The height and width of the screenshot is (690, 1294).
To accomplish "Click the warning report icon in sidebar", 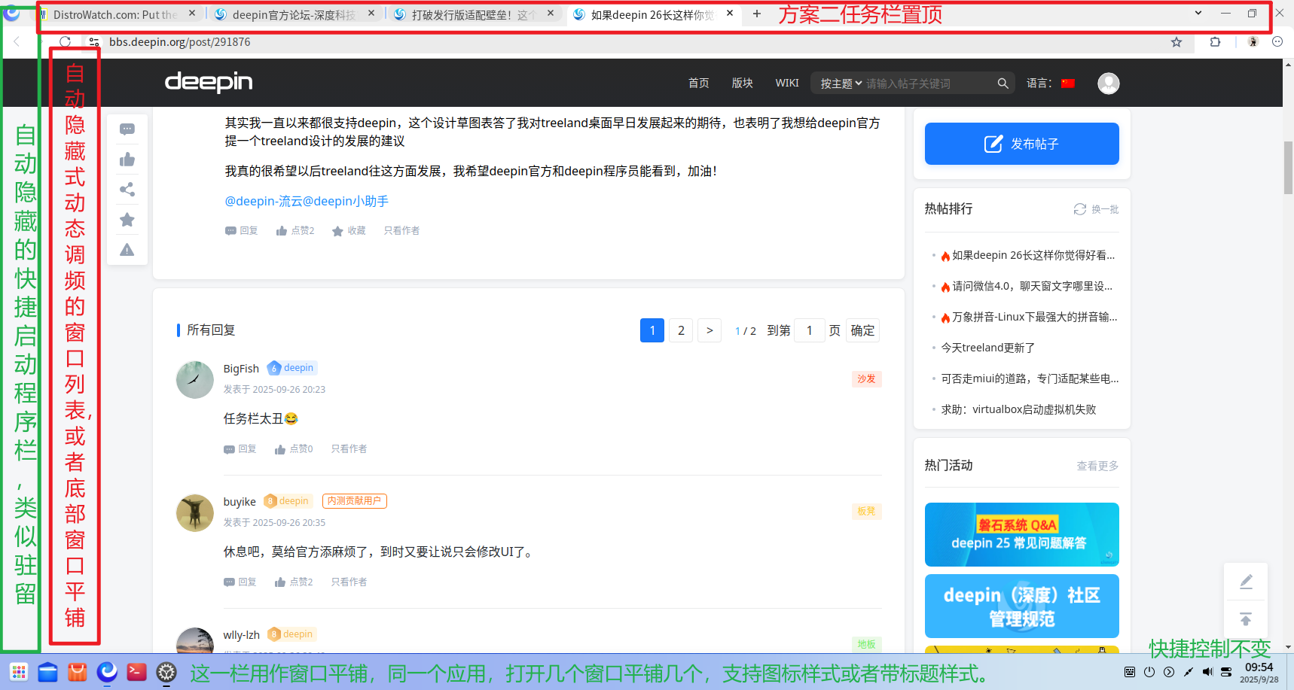I will tap(127, 250).
